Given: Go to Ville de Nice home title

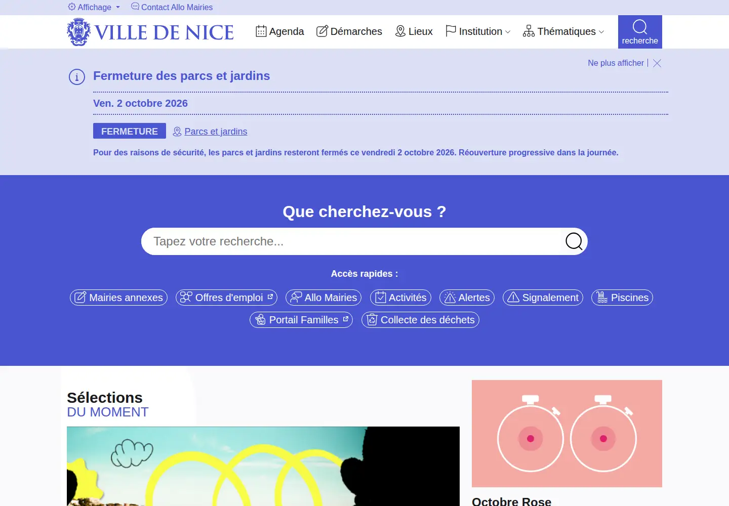Looking at the screenshot, I should [164, 32].
